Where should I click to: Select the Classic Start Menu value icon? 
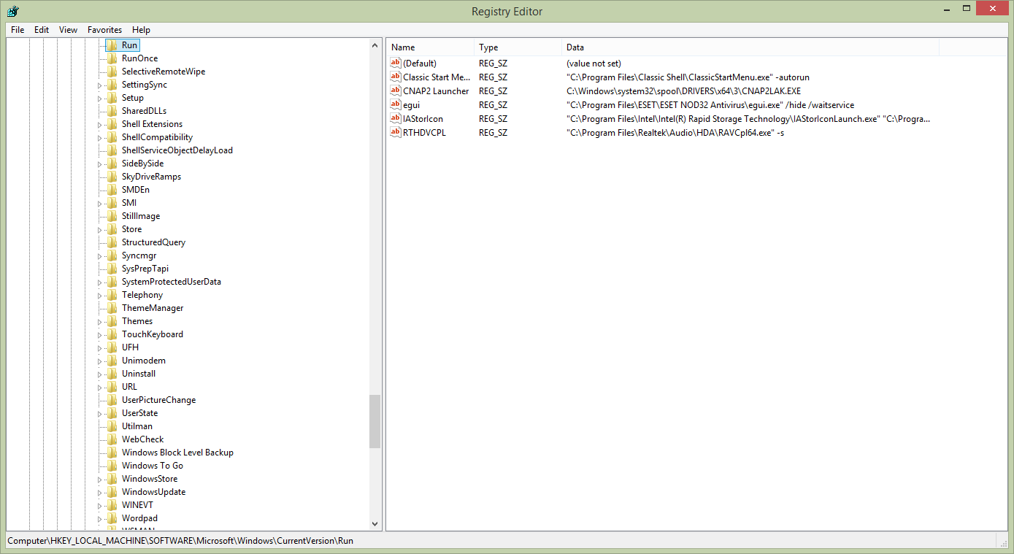point(396,77)
